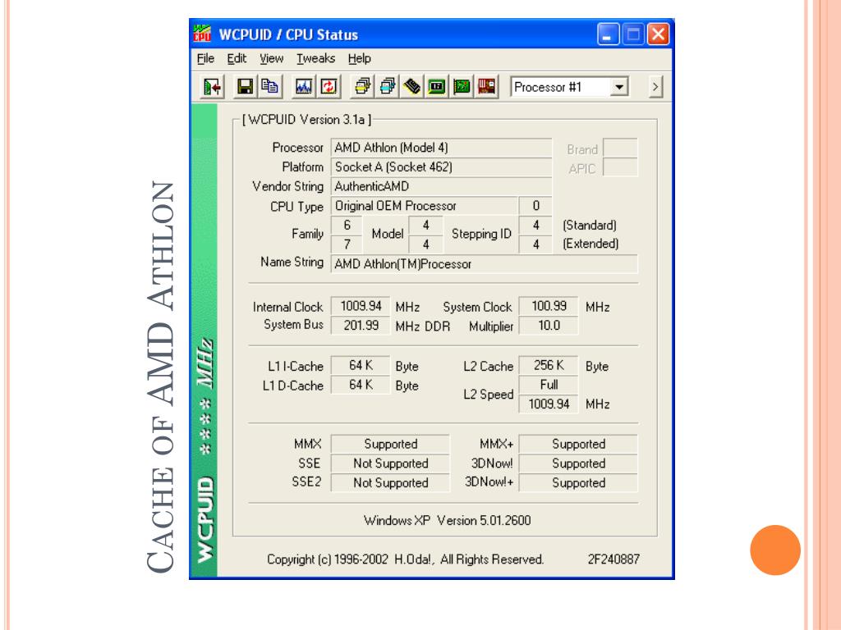Image resolution: width=841 pixels, height=630 pixels.
Task: Click the WCPUID title bar app icon
Action: [202, 34]
